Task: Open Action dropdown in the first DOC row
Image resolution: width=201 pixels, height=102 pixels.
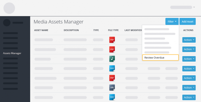Action: point(189,69)
